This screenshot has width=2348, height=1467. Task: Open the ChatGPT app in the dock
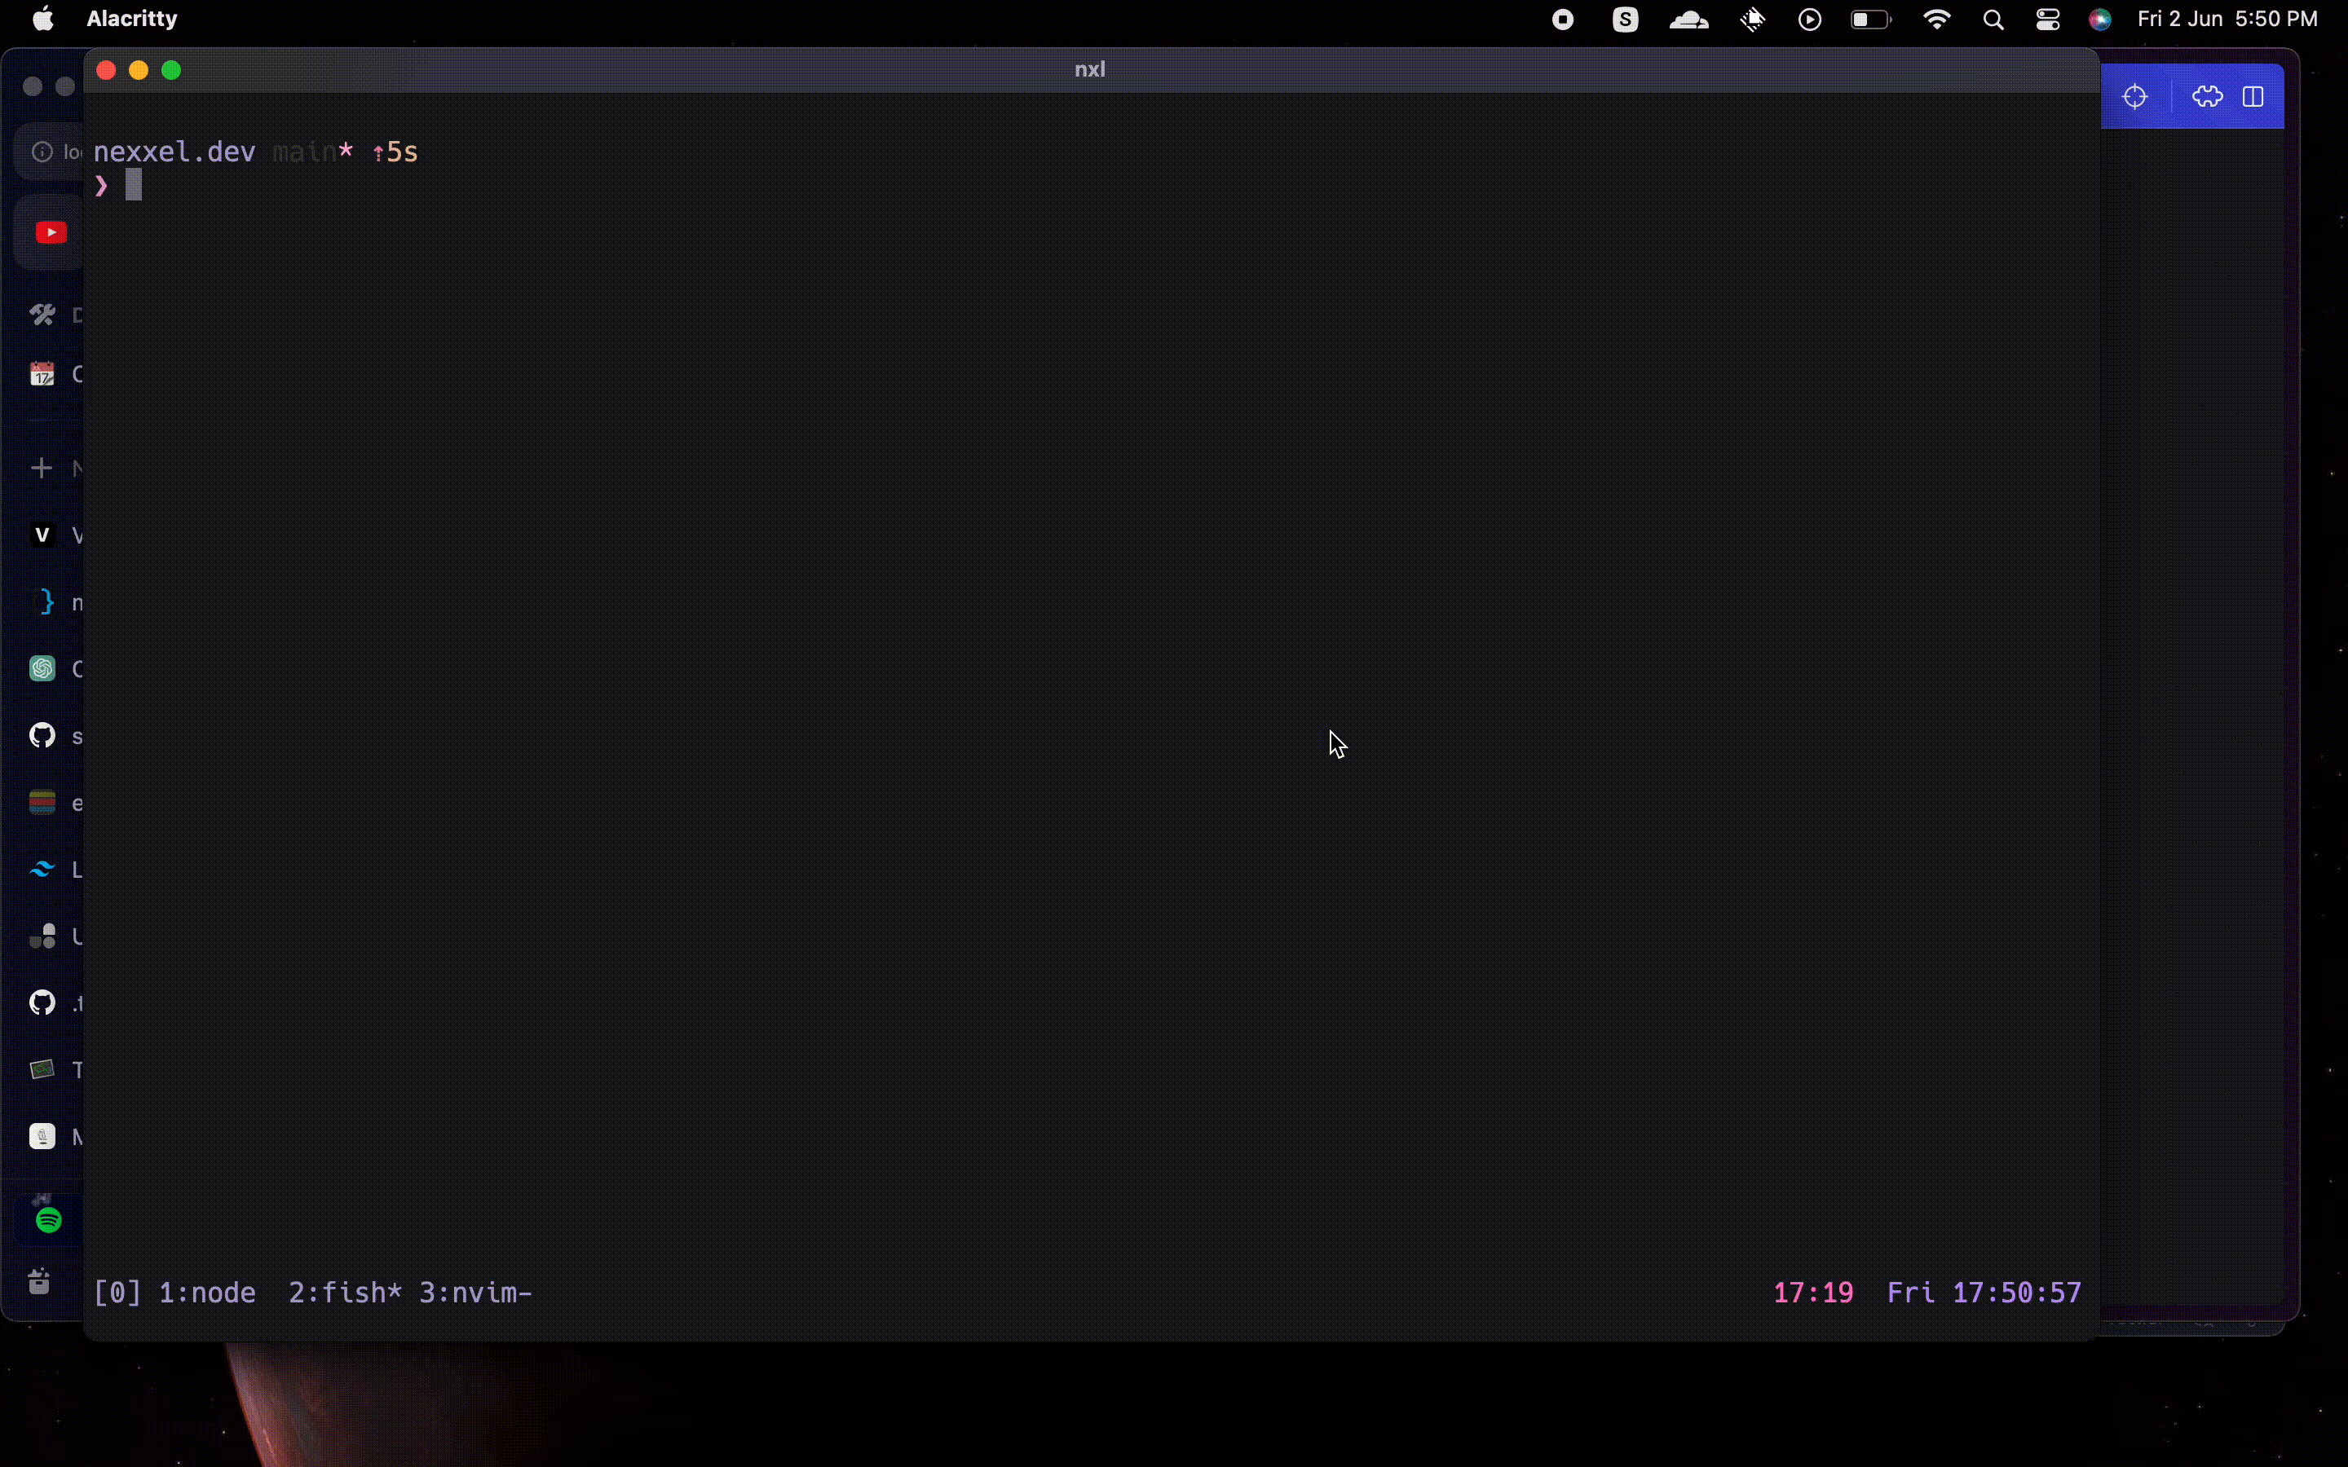coord(42,667)
